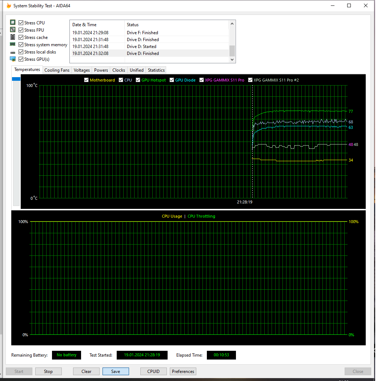The width and height of the screenshot is (377, 381).
Task: Switch to the Cooling Fans tab
Action: click(57, 70)
